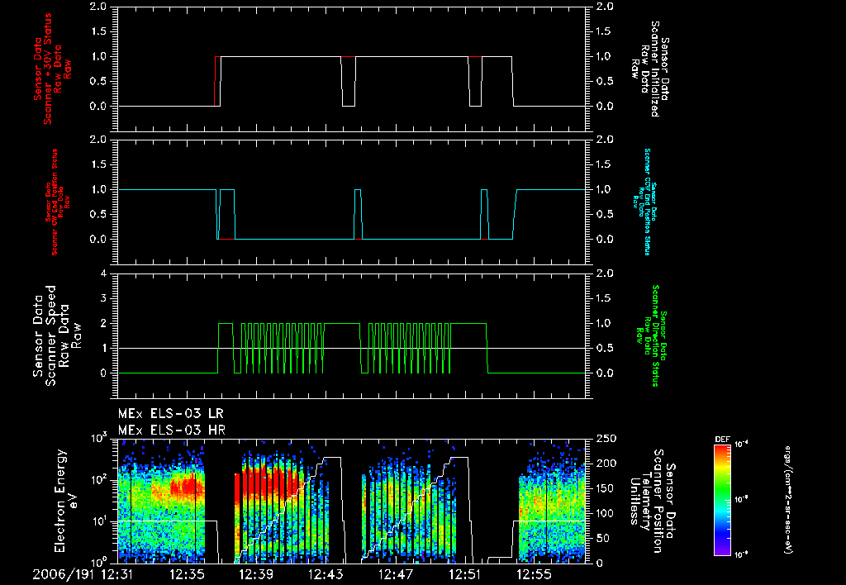Click the '12:43' time tick label
This screenshot has height=585, width=846.
click(x=326, y=574)
